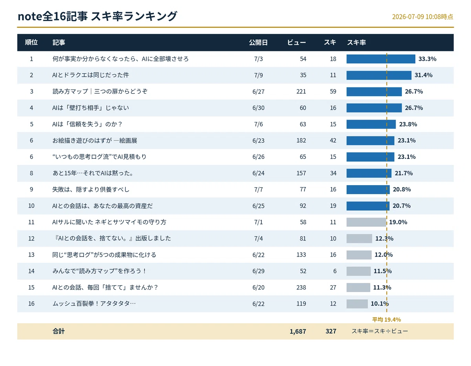471x366 pixels.
Task: Select article 'AIサルに聞いた ネギとサツマイモの守り方'
Action: pos(109,222)
